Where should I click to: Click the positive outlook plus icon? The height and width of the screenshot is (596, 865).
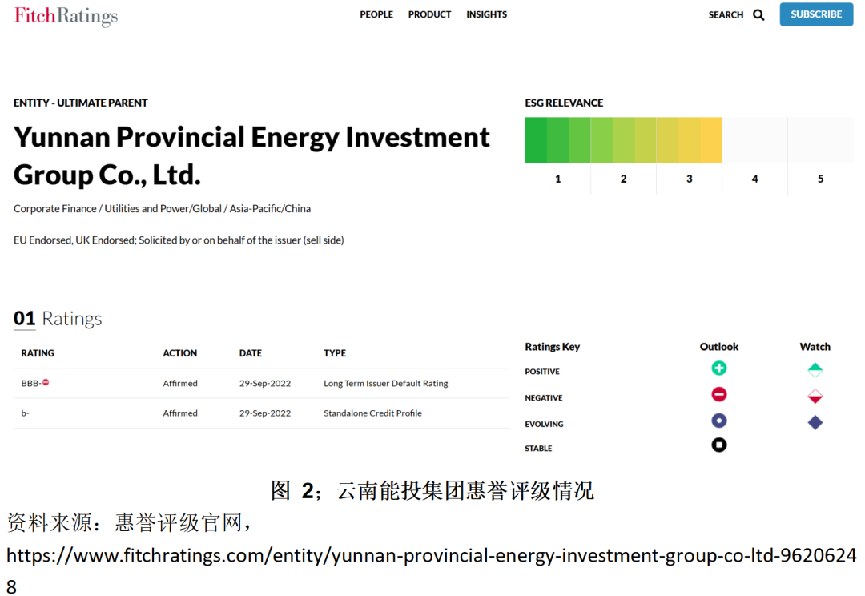(718, 368)
